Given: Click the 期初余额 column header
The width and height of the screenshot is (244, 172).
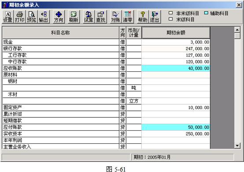Looking at the screenshot, I should coord(176,33).
